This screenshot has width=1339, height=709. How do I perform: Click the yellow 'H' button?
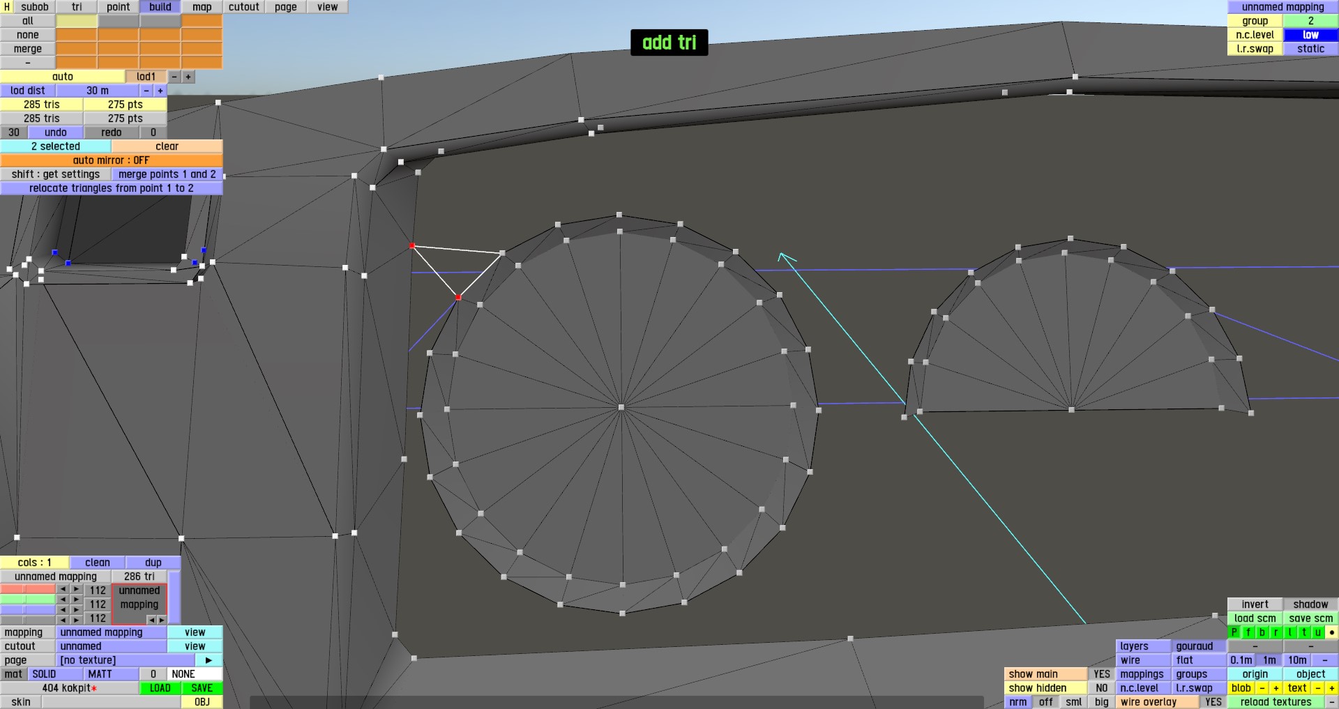[x=7, y=7]
